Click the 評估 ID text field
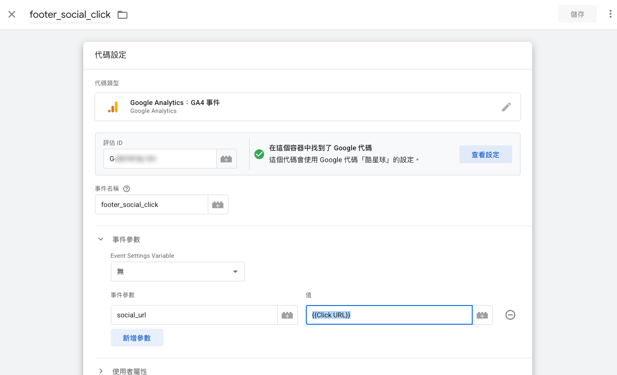 coord(160,158)
